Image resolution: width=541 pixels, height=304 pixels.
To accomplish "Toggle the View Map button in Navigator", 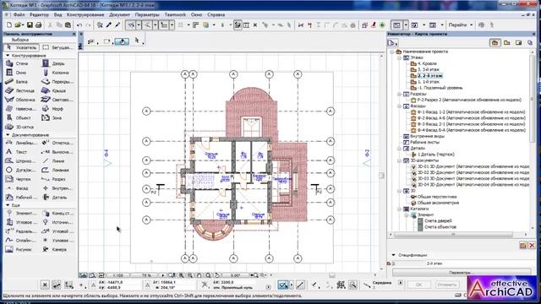I will [507, 43].
